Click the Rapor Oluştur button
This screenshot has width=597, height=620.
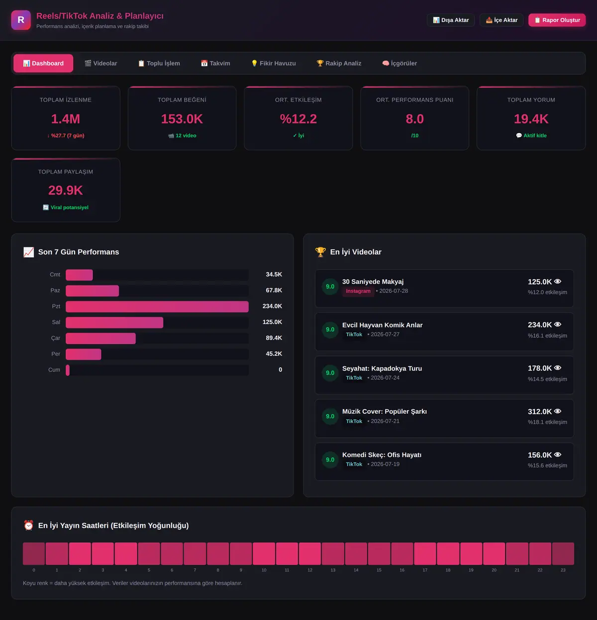(x=557, y=20)
